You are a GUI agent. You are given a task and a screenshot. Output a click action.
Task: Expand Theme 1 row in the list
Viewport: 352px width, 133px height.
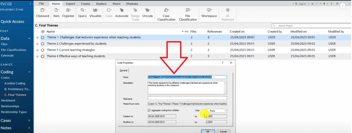click(x=37, y=37)
